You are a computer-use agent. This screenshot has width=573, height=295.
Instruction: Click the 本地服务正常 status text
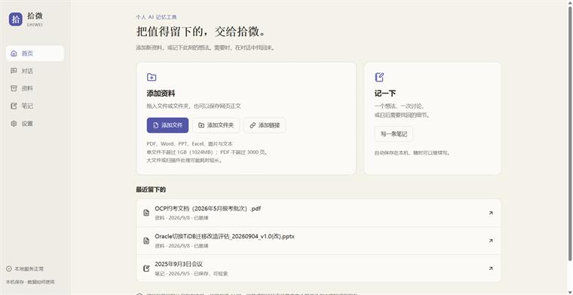[x=29, y=269]
